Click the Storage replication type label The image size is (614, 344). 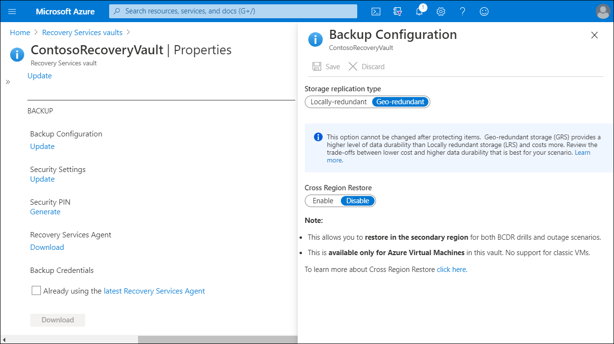point(343,89)
